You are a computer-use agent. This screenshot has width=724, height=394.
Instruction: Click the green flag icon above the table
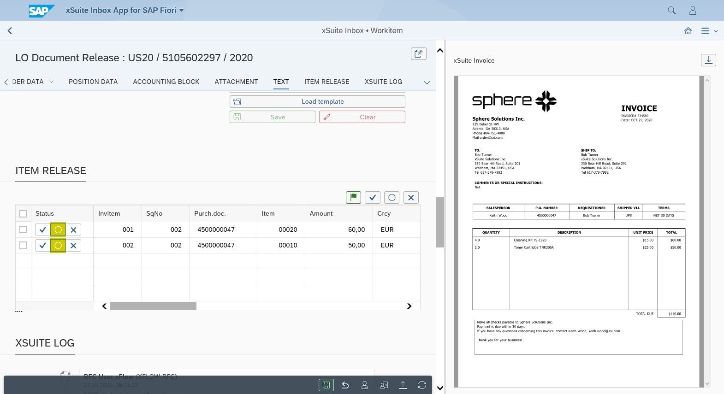[x=353, y=197]
